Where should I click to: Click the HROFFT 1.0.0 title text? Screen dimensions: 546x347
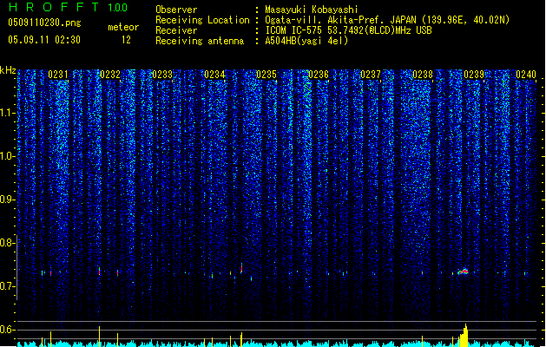[68, 7]
